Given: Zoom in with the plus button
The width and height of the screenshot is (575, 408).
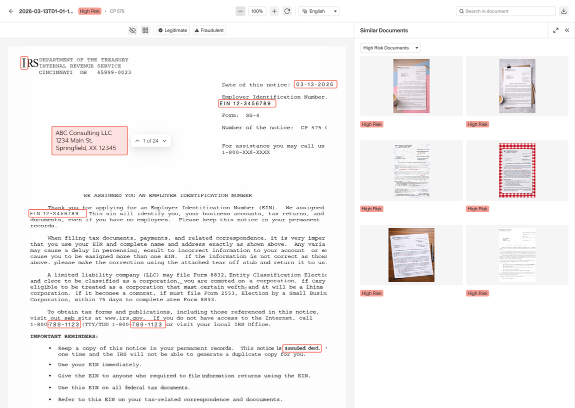Looking at the screenshot, I should (x=274, y=11).
